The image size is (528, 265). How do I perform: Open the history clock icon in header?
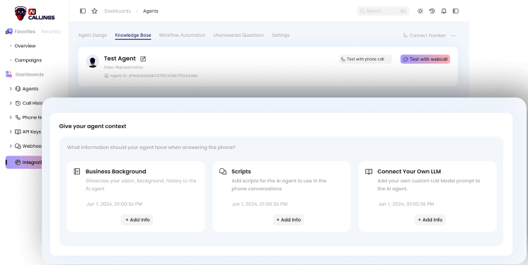(432, 11)
